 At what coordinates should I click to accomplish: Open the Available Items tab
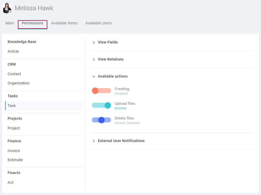64,23
